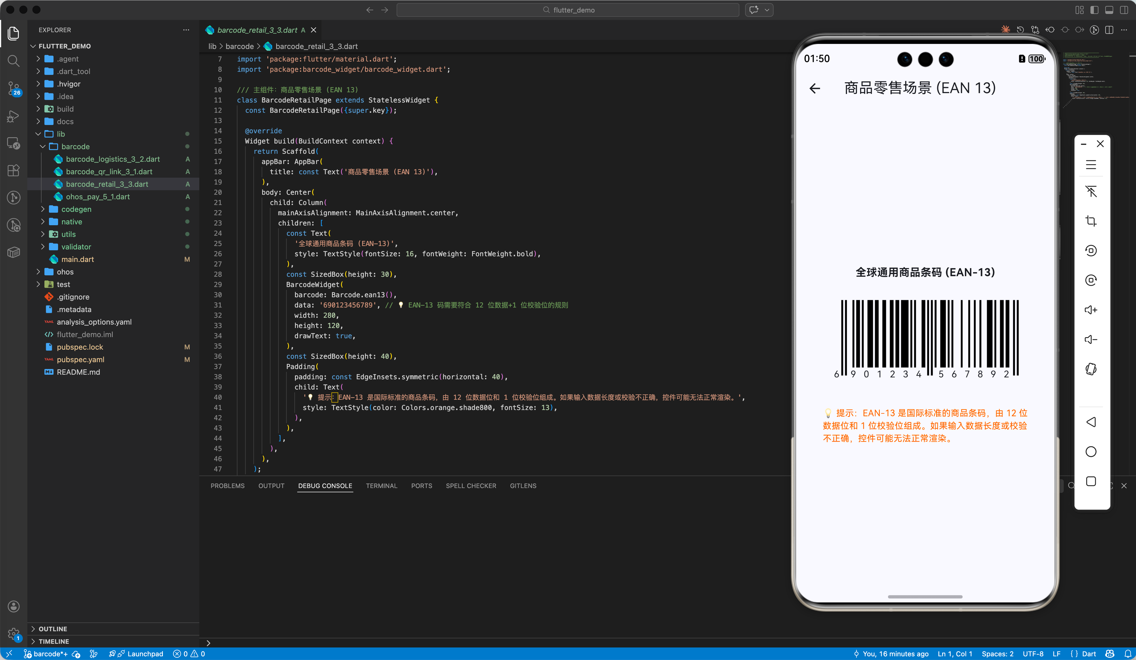Screen dimensions: 1136x660
Task: Open the Run and Debug view
Action: pyautogui.click(x=14, y=116)
